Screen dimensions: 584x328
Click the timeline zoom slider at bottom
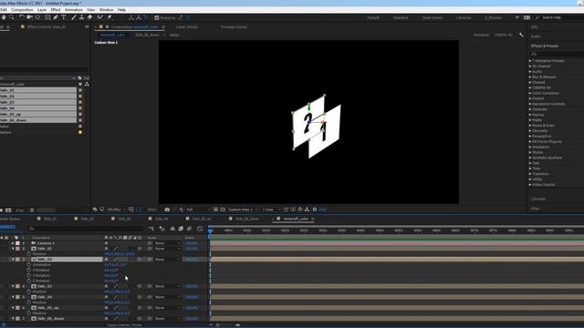[x=218, y=325]
